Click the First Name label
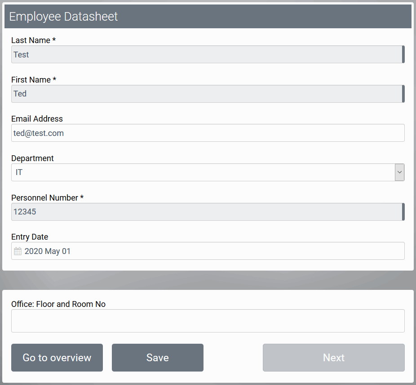 point(34,80)
